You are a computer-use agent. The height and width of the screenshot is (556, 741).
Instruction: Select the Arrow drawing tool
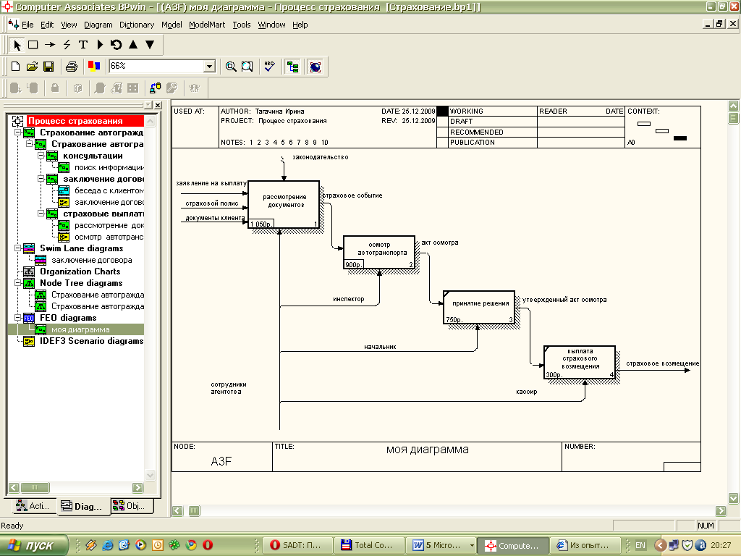coord(50,44)
